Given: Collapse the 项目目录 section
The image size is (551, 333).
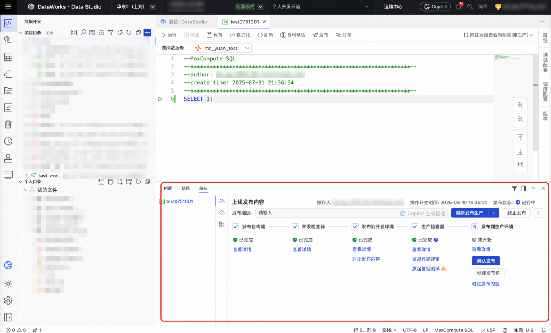Looking at the screenshot, I should 21,33.
